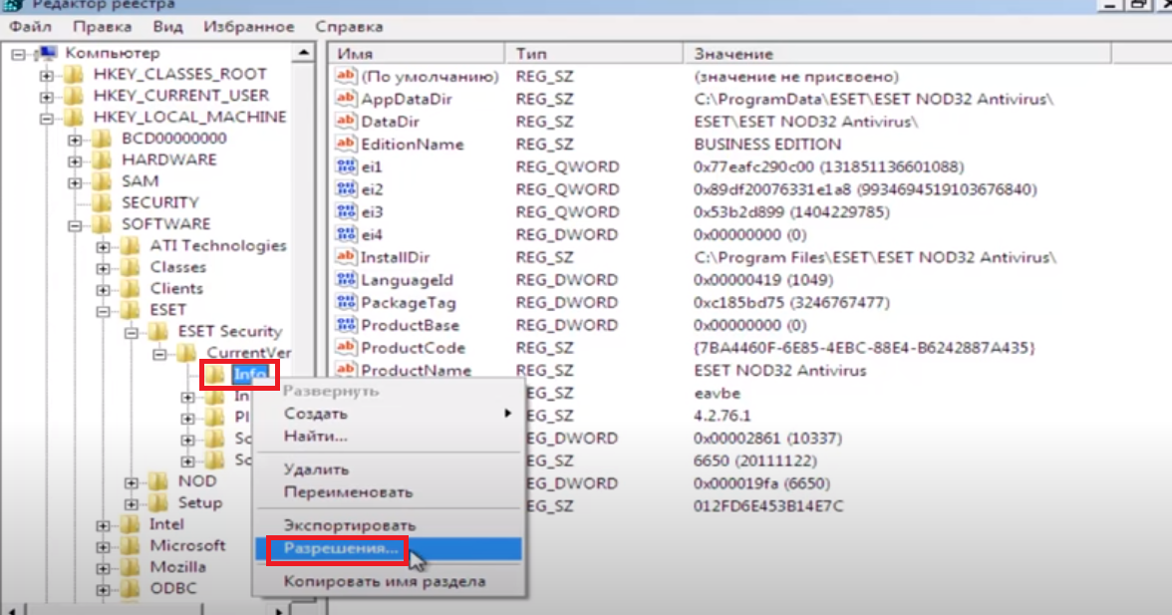Click the HKEY_LOCAL_MACHINE folder icon

(x=74, y=118)
